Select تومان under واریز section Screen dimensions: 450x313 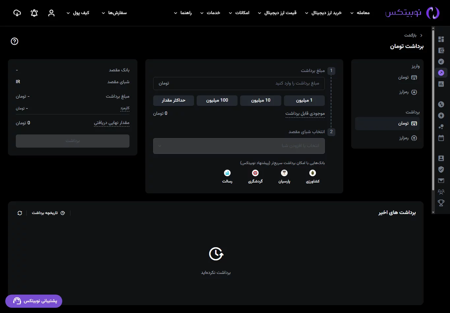pyautogui.click(x=408, y=78)
